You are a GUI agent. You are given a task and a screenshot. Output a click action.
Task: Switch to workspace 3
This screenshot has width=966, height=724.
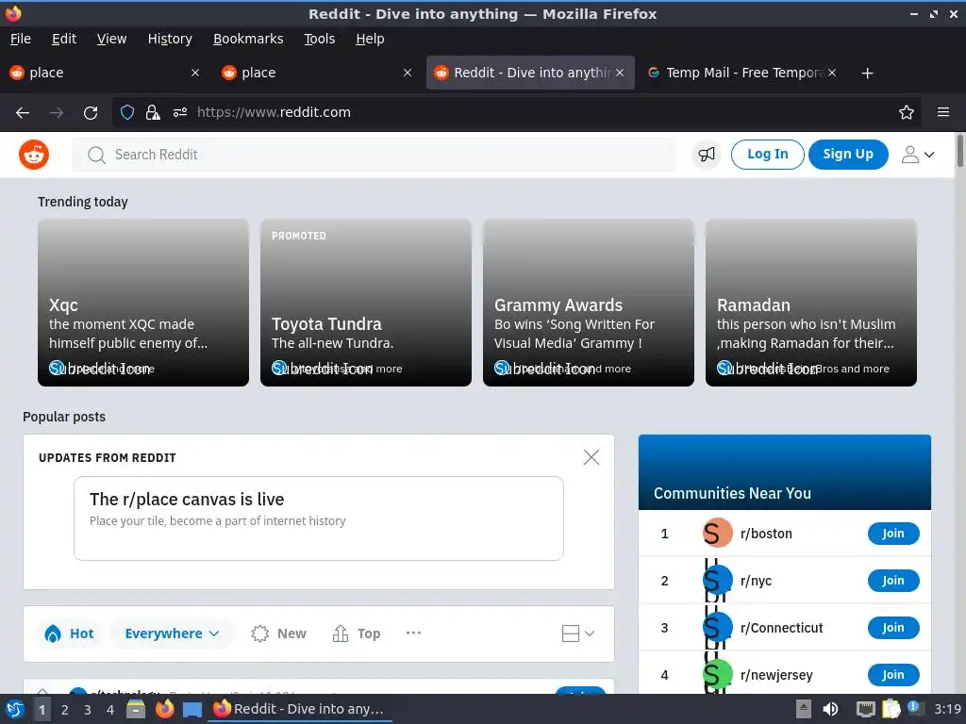[x=88, y=710]
